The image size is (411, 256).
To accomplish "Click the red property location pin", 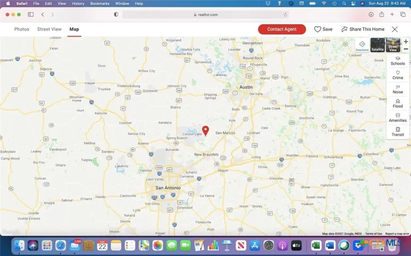I will click(205, 131).
